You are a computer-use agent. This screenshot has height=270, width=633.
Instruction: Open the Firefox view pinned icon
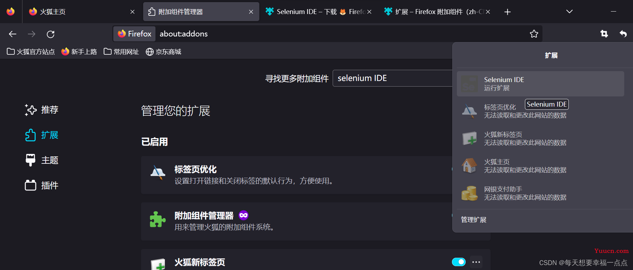(x=11, y=12)
